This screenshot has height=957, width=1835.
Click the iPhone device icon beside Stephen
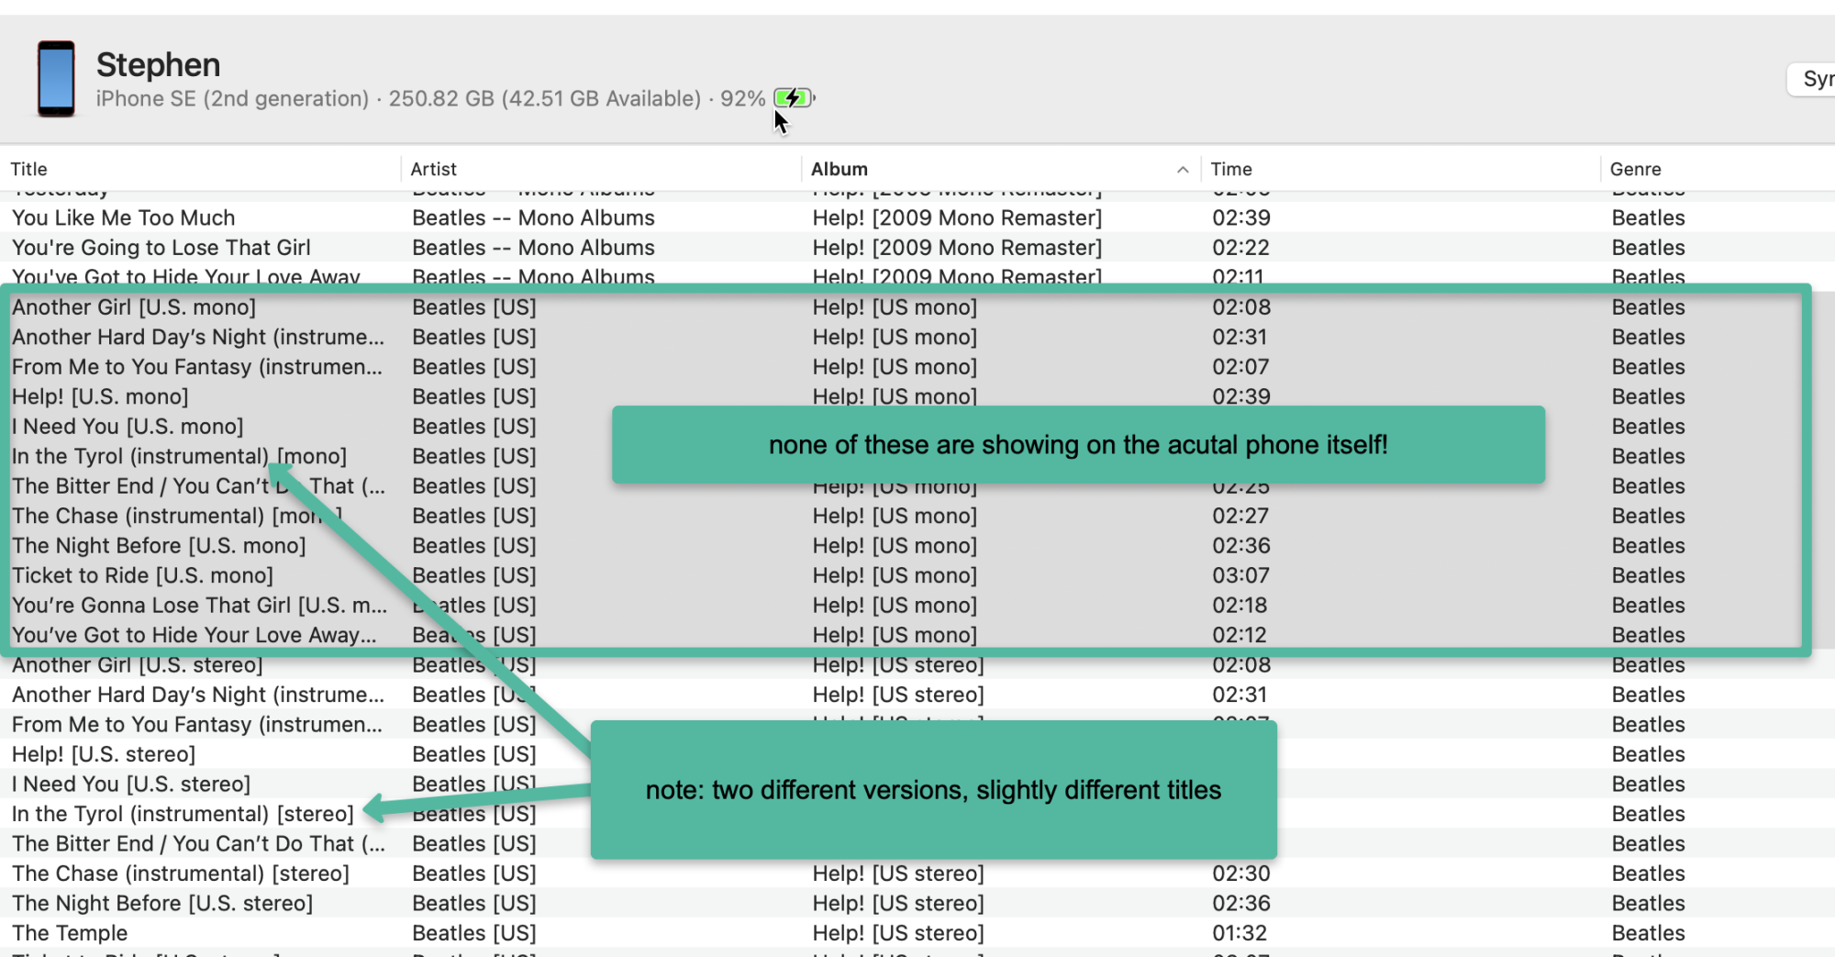click(56, 79)
